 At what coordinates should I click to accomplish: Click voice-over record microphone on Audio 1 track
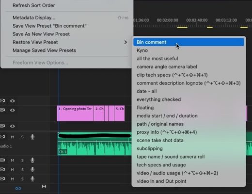(x=32, y=137)
